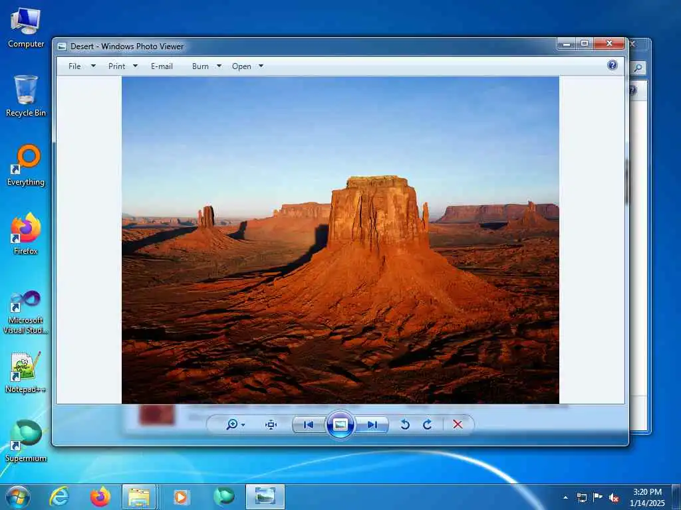Rotate the photo clockwise
Image resolution: width=681 pixels, height=510 pixels.
428,424
